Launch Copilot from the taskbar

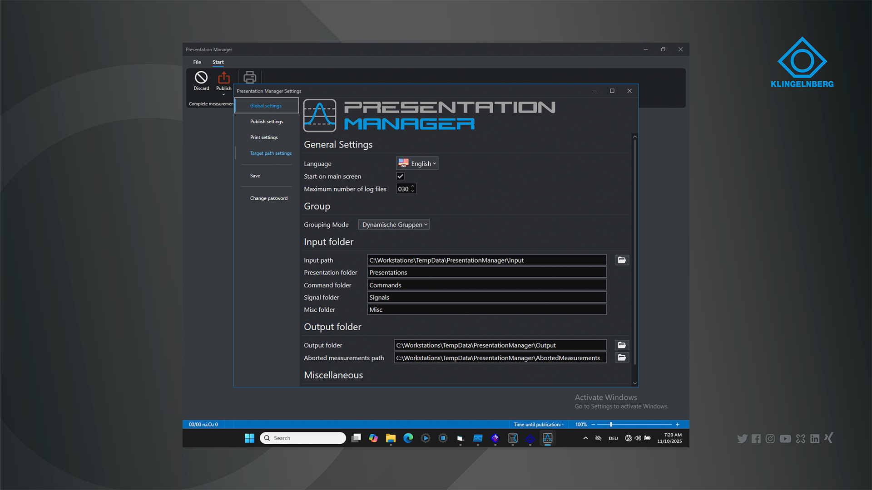click(373, 438)
